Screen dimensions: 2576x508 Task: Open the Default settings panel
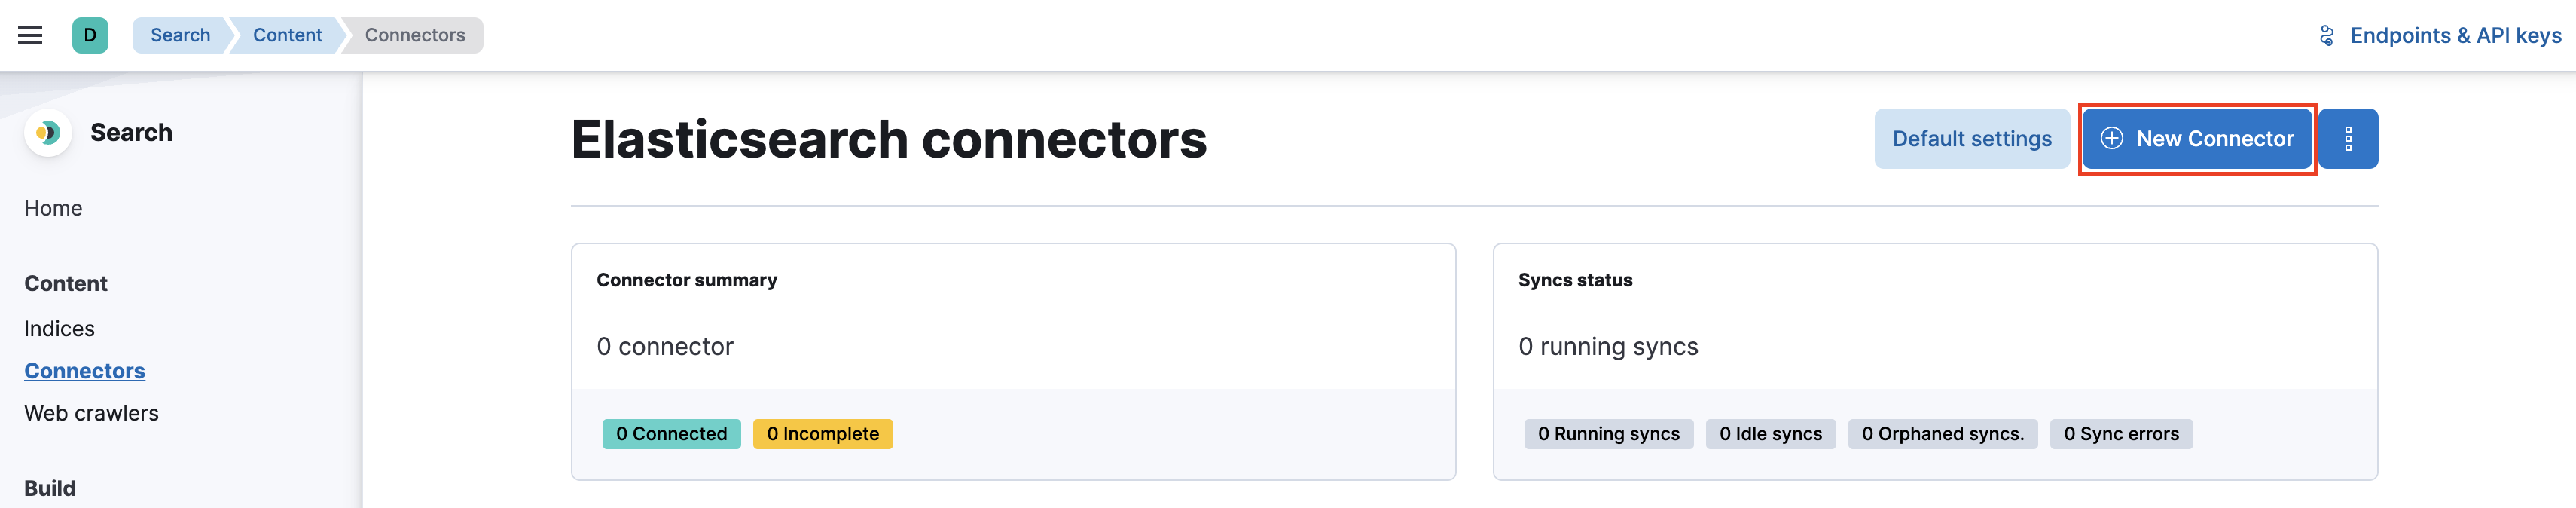[1971, 138]
